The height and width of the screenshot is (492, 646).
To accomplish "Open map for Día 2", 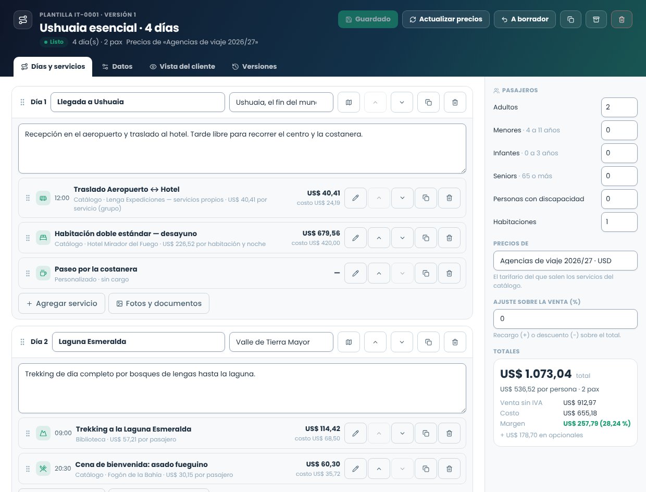I will (349, 342).
